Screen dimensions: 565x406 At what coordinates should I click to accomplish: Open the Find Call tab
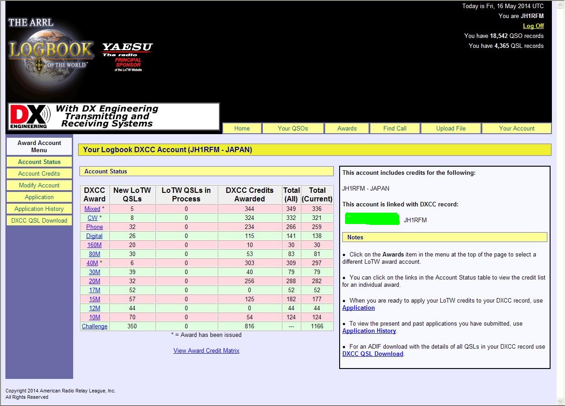click(395, 128)
